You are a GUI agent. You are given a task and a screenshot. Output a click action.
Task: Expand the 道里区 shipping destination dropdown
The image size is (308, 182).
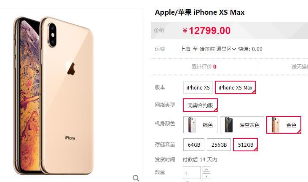click(x=226, y=49)
